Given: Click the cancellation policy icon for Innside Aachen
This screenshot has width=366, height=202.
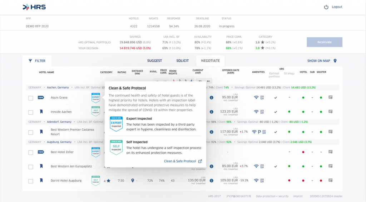Looking at the screenshot, I should coord(262,112).
